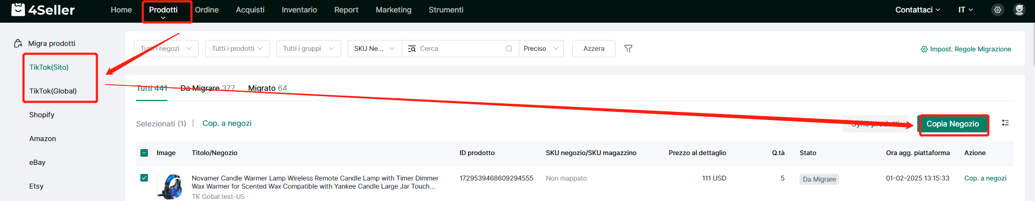Screen dimensions: 1035x201
Task: Open the Report menu
Action: point(346,10)
